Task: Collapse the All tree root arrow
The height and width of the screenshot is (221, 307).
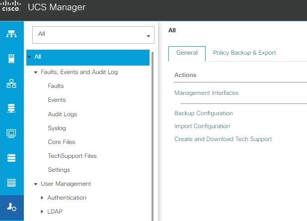Action: [29, 57]
